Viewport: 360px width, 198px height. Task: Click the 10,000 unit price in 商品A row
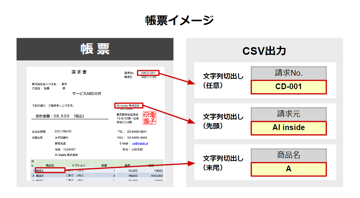coord(133,171)
